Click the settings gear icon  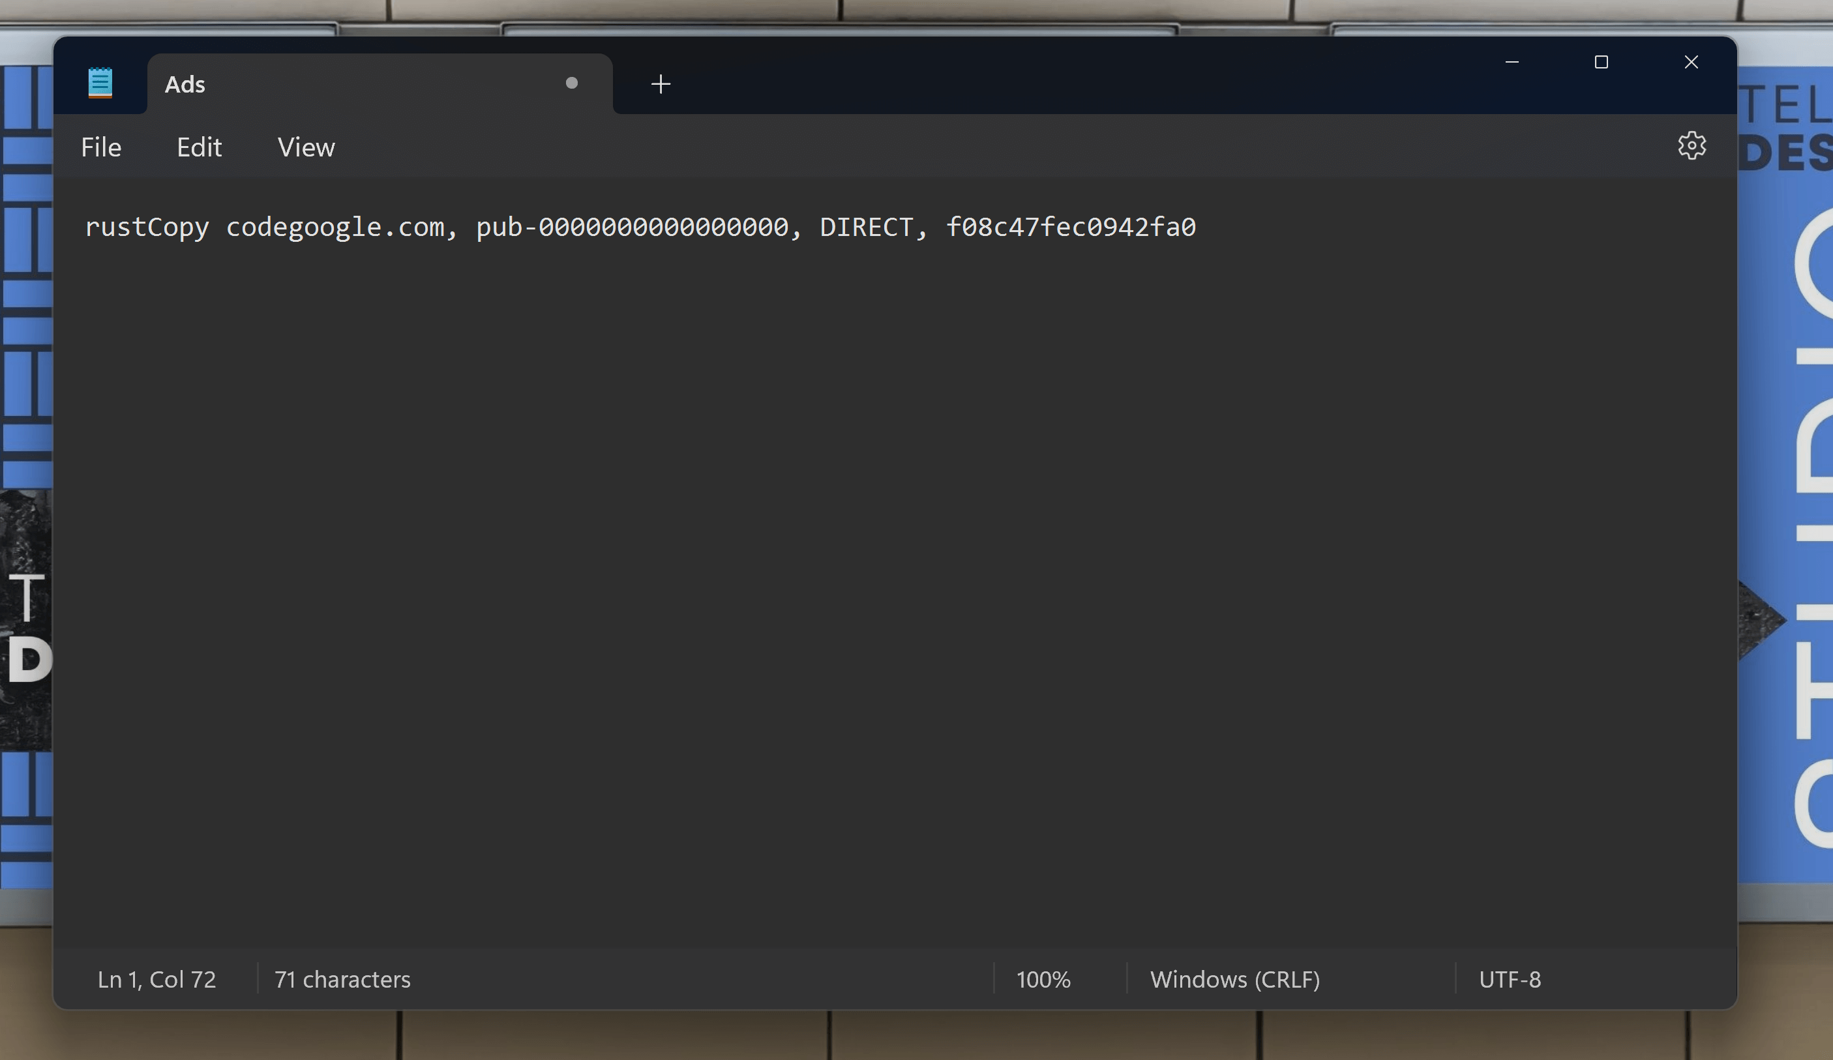[1693, 144]
